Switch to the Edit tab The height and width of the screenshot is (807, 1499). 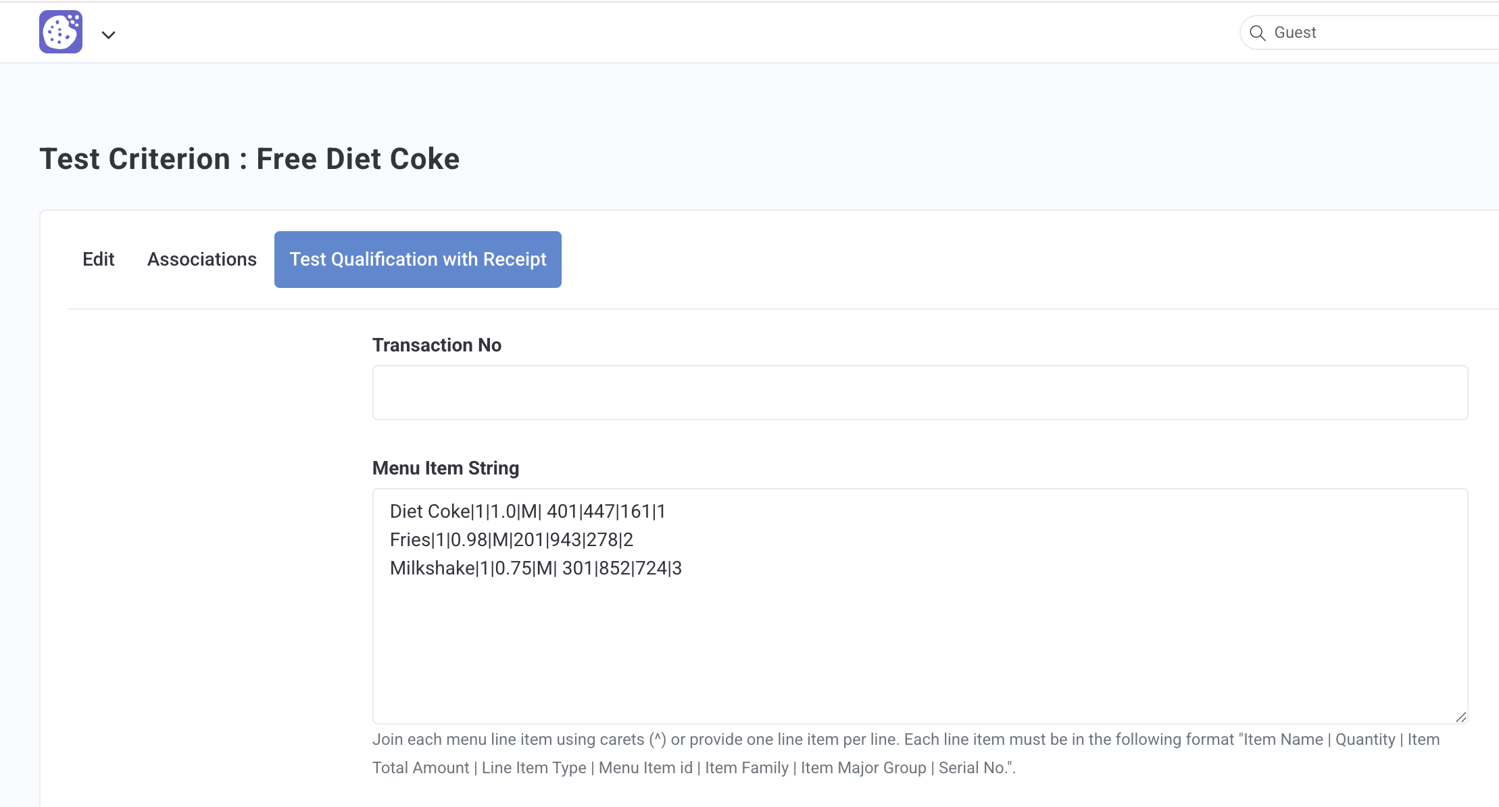coord(99,260)
